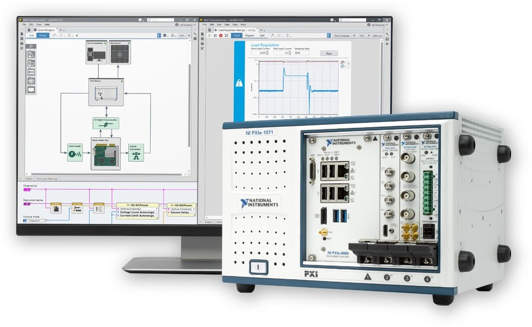Abort execution using the red stop icon
The width and height of the screenshot is (532, 327).
coord(220,35)
